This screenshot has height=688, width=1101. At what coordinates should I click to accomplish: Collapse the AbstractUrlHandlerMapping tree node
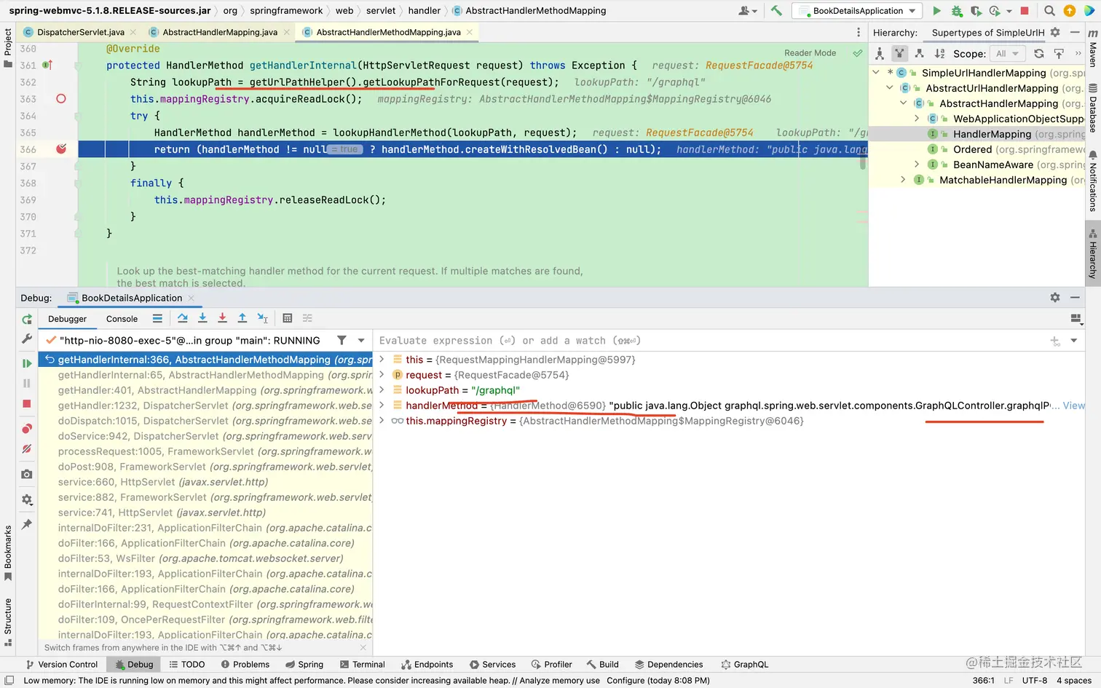890,88
